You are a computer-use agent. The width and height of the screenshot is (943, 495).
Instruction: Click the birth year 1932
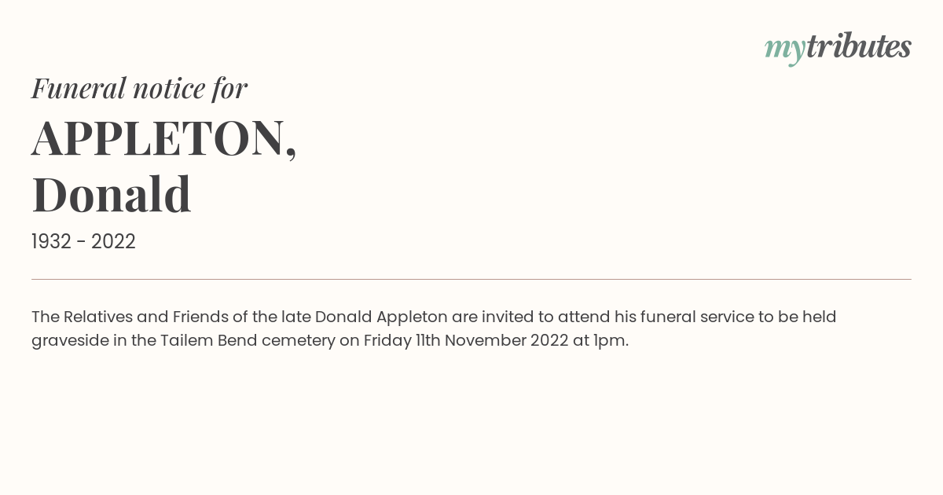pos(51,241)
